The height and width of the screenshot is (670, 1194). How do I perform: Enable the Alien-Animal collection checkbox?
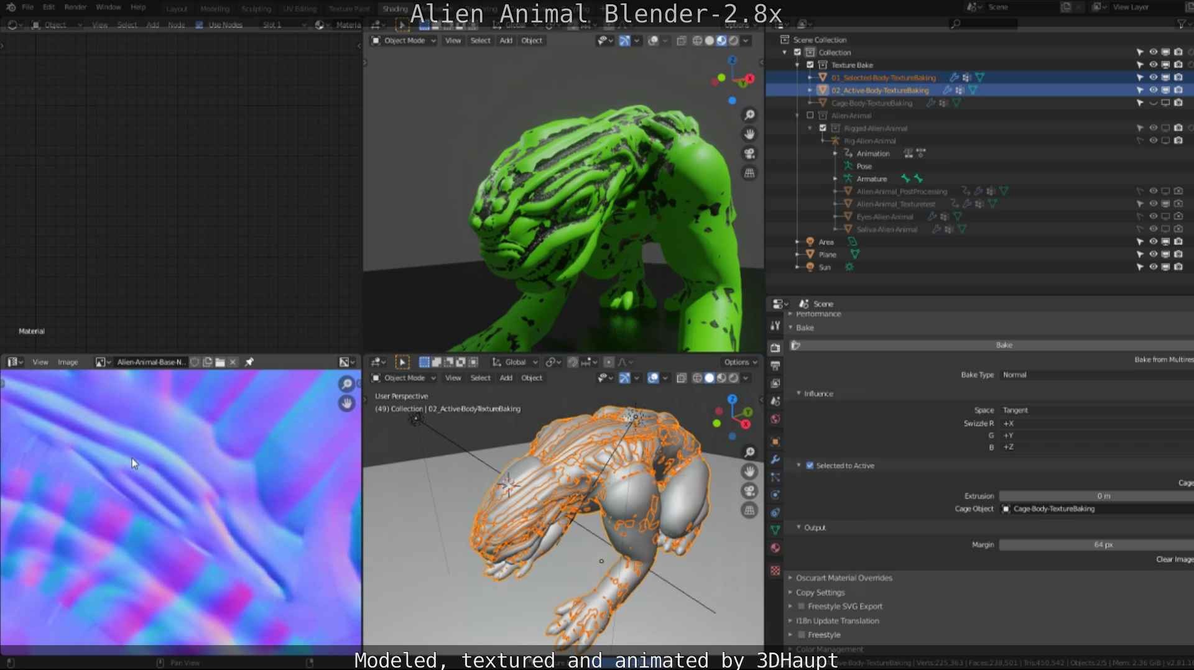click(x=810, y=116)
